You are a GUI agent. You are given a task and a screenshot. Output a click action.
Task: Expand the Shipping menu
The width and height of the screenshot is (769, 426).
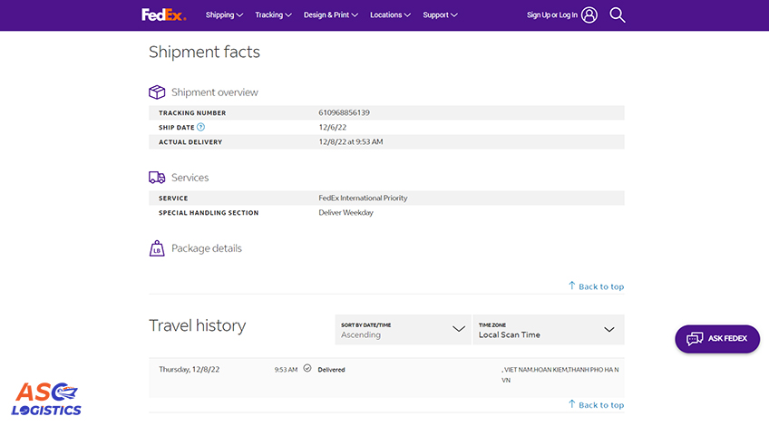click(x=225, y=15)
